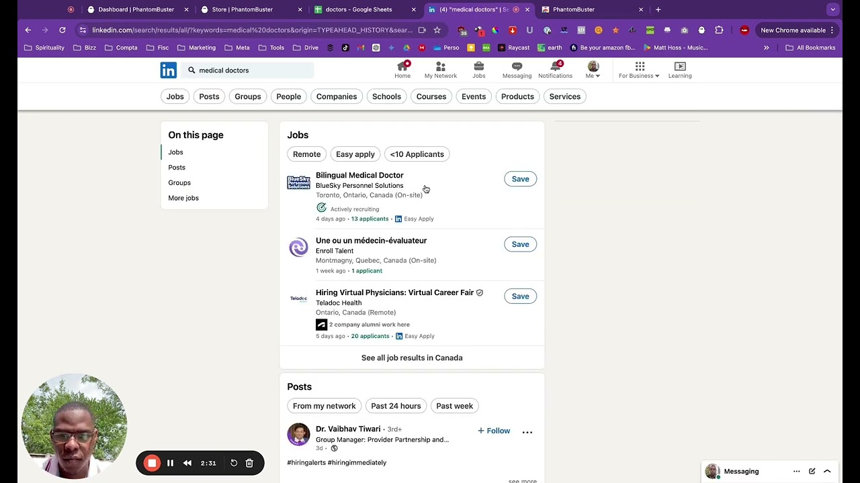Screen dimensions: 860x483
Task: Jump to More jobs section
Action: pos(183,198)
